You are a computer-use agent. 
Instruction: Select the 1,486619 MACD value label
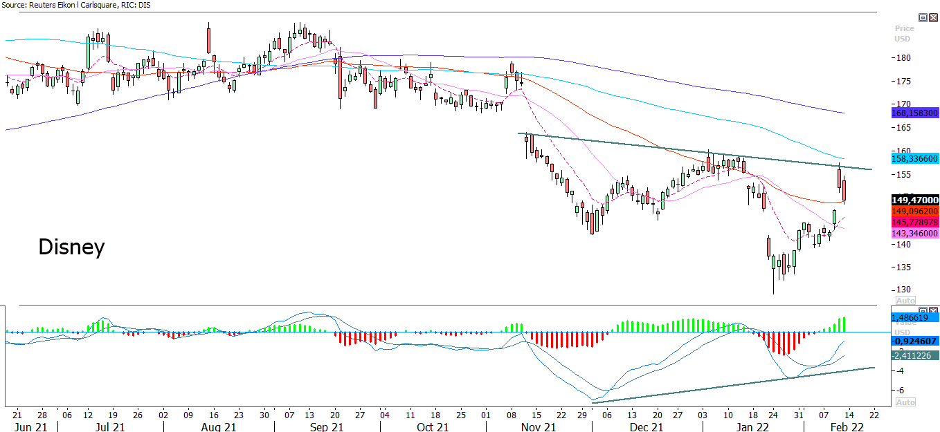pos(914,318)
